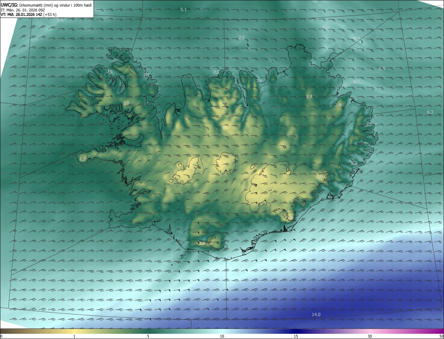Click the colorbar tick label 5
This screenshot has width=444, height=339.
[148, 337]
